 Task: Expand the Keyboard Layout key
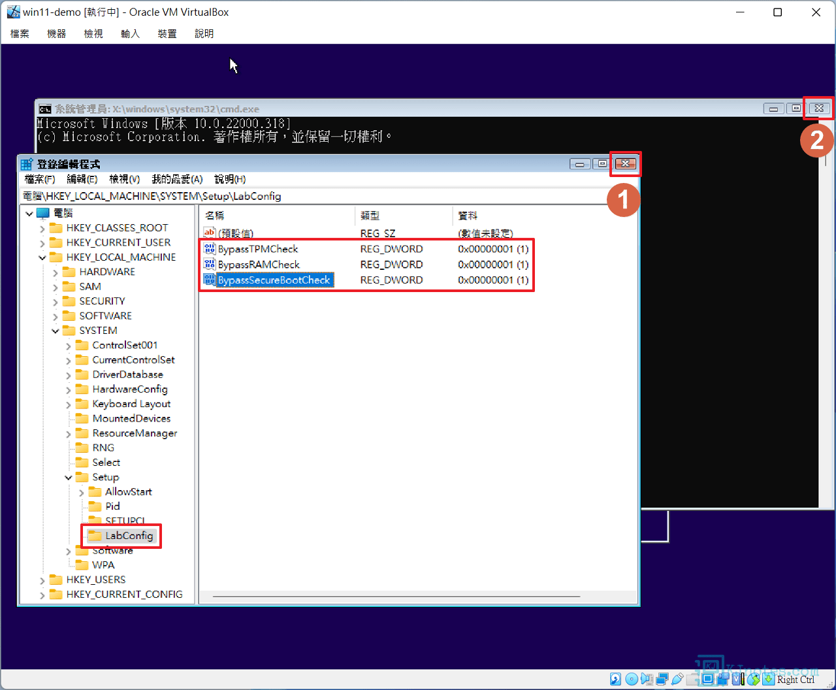point(69,404)
